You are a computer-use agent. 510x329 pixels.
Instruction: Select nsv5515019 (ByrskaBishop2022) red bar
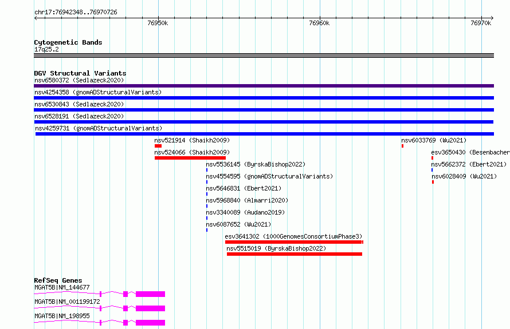[x=295, y=254]
